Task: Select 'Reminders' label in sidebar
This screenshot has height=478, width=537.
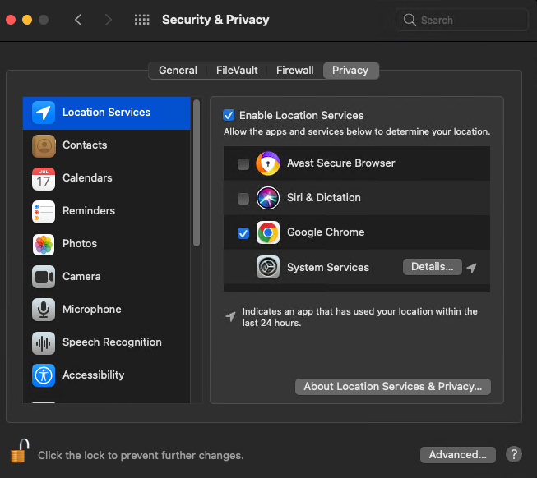Action: pos(89,211)
